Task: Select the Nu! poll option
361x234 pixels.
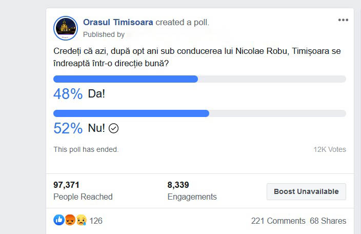Action: [96, 128]
